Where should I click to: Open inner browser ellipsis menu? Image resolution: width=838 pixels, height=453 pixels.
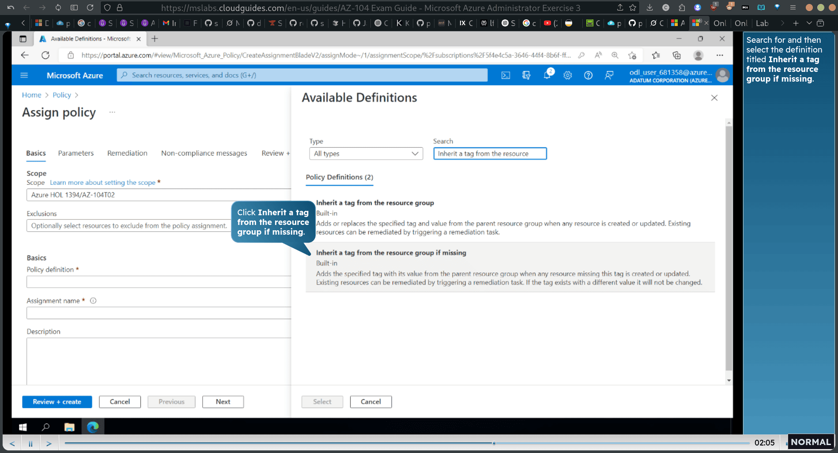tap(720, 55)
